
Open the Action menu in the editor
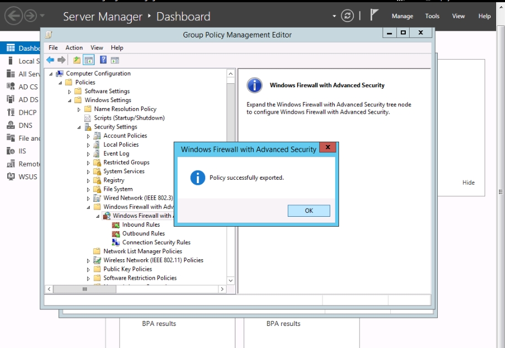[74, 47]
